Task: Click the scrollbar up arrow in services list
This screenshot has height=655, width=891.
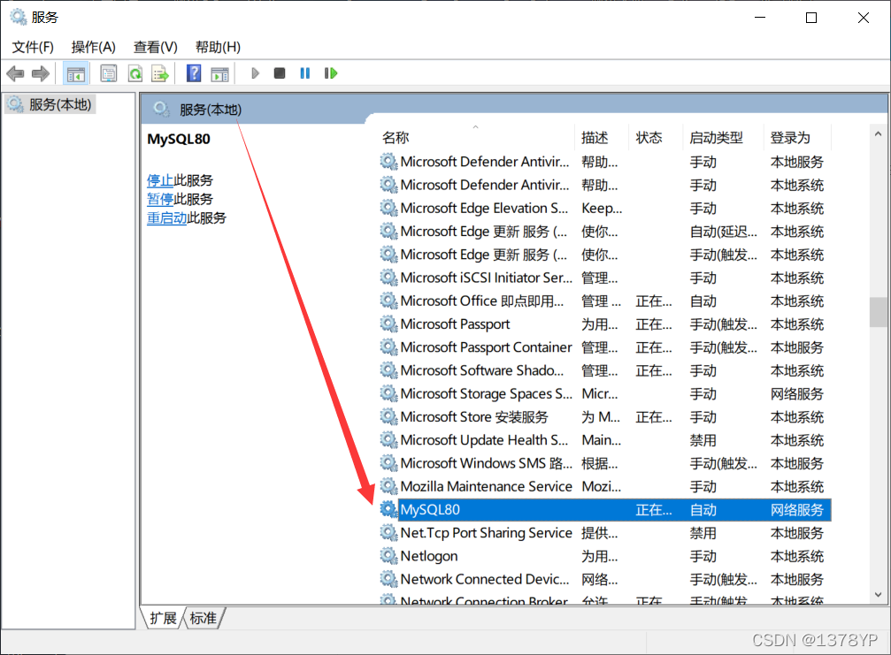Action: pos(878,134)
